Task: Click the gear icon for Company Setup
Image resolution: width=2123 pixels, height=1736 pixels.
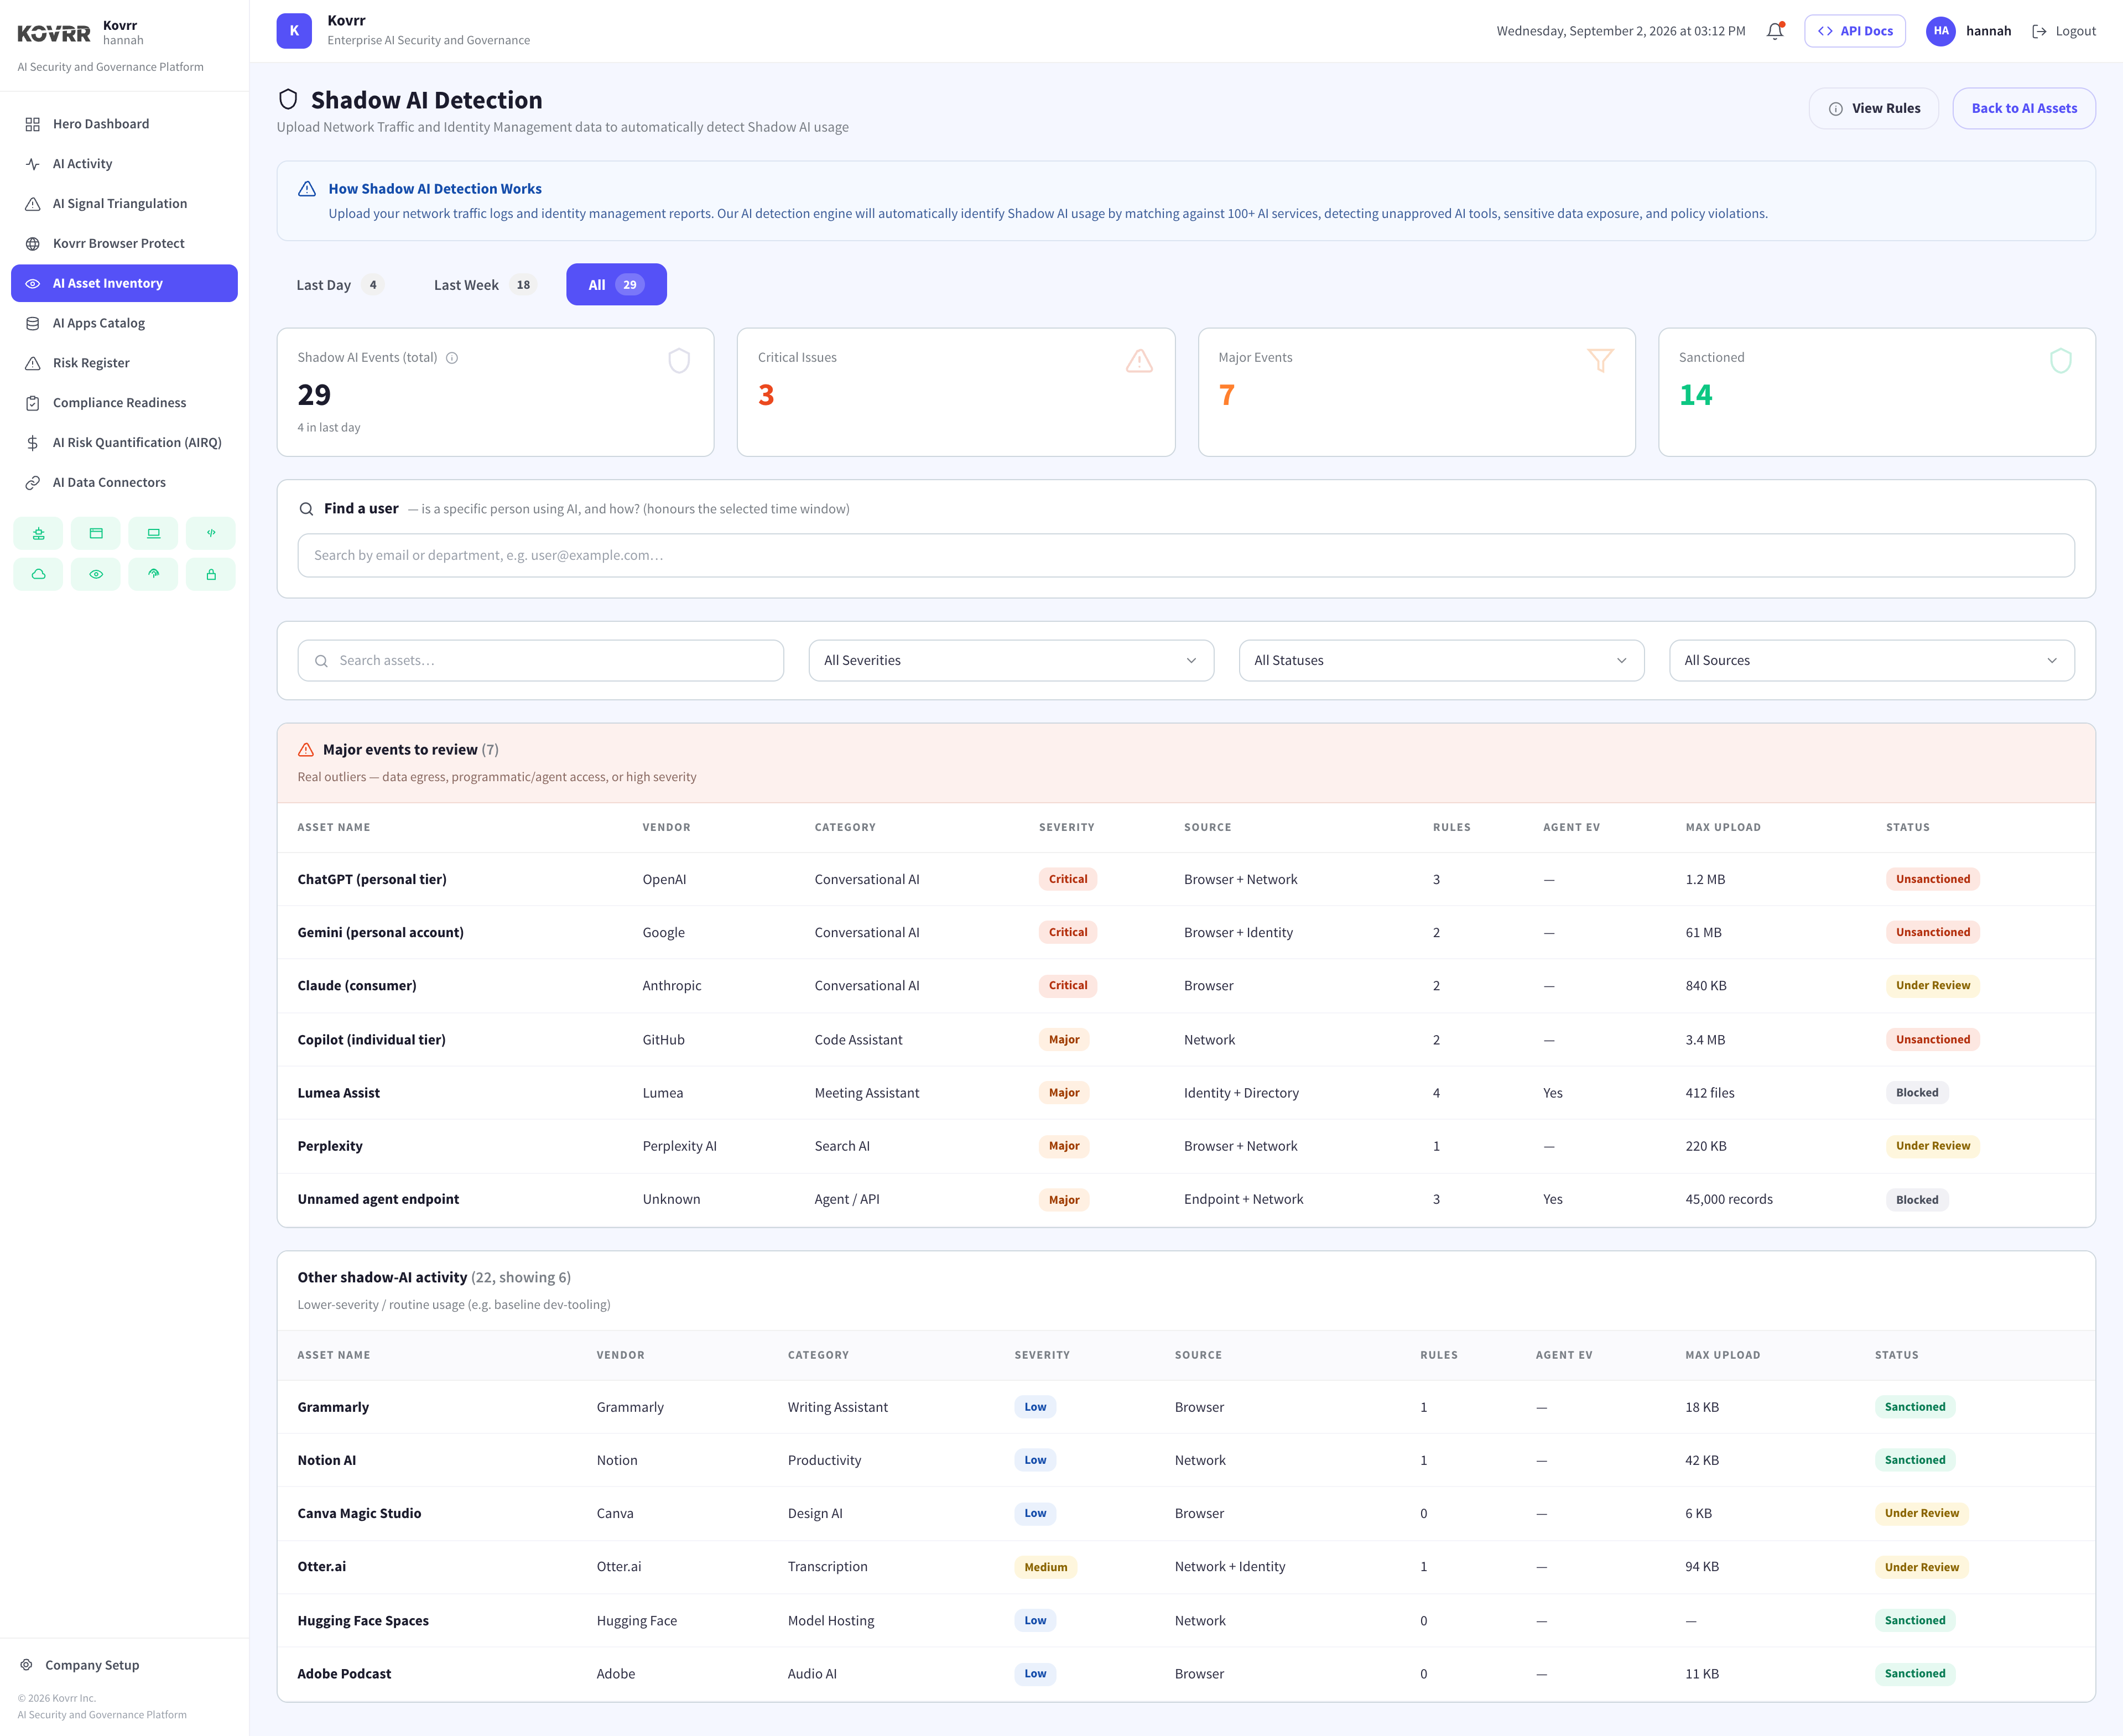Action: coord(27,1665)
